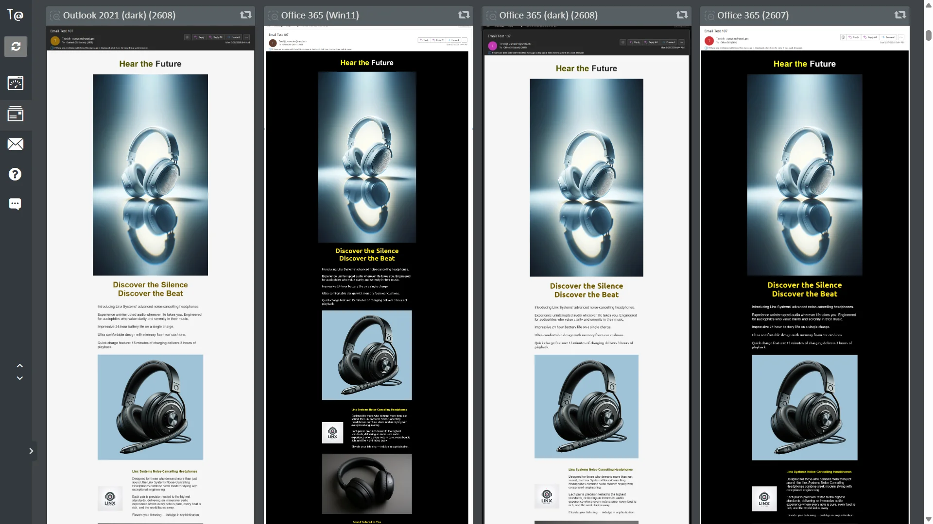This screenshot has height=524, width=933.
Task: Click Reply All in the Office 365 (Win11) preview
Action: pyautogui.click(x=438, y=40)
